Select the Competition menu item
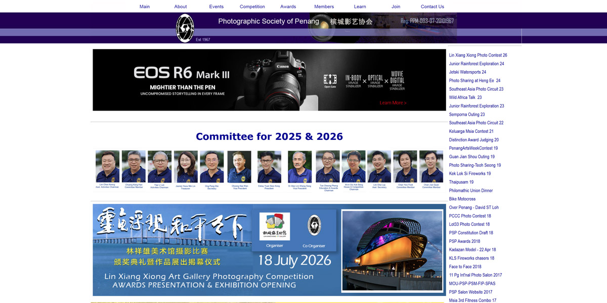Screen dimensions: 607x303 [x=252, y=7]
